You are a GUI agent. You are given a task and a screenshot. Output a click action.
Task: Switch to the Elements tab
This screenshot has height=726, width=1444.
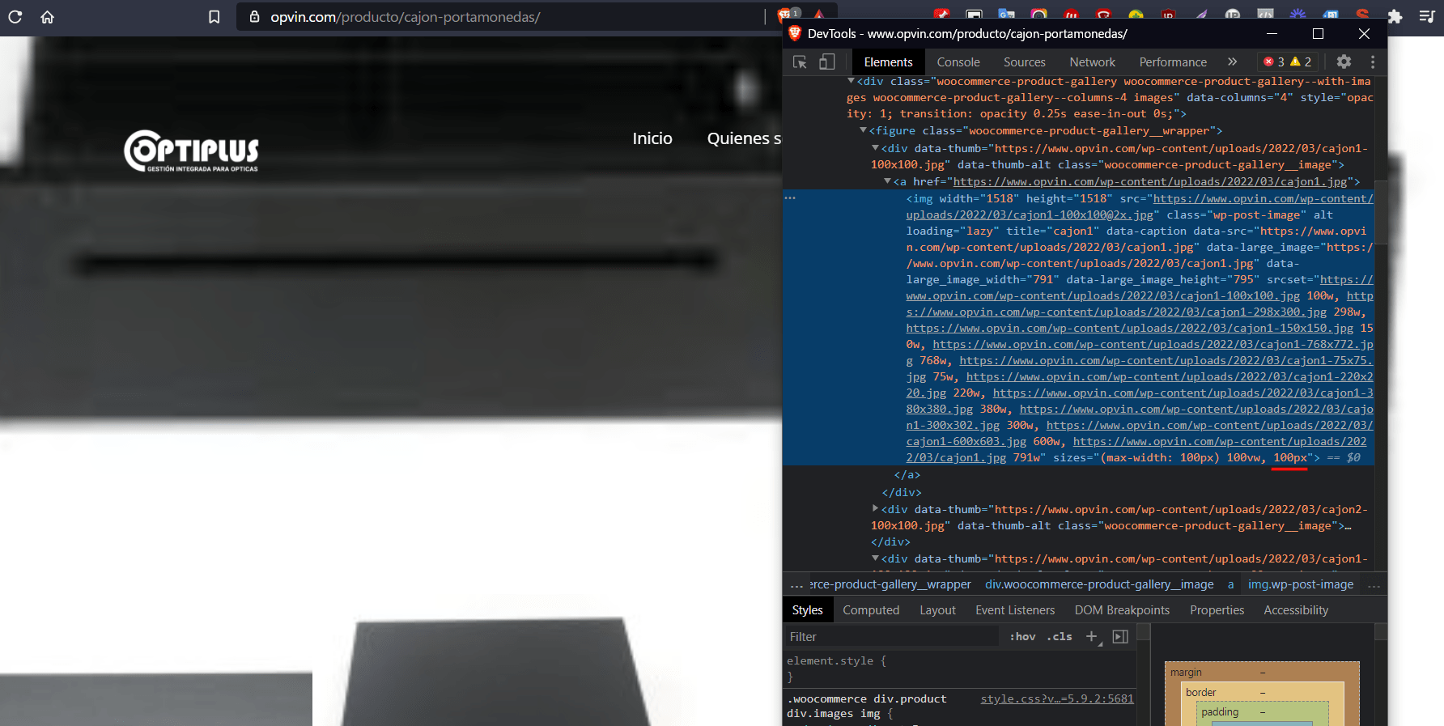888,62
